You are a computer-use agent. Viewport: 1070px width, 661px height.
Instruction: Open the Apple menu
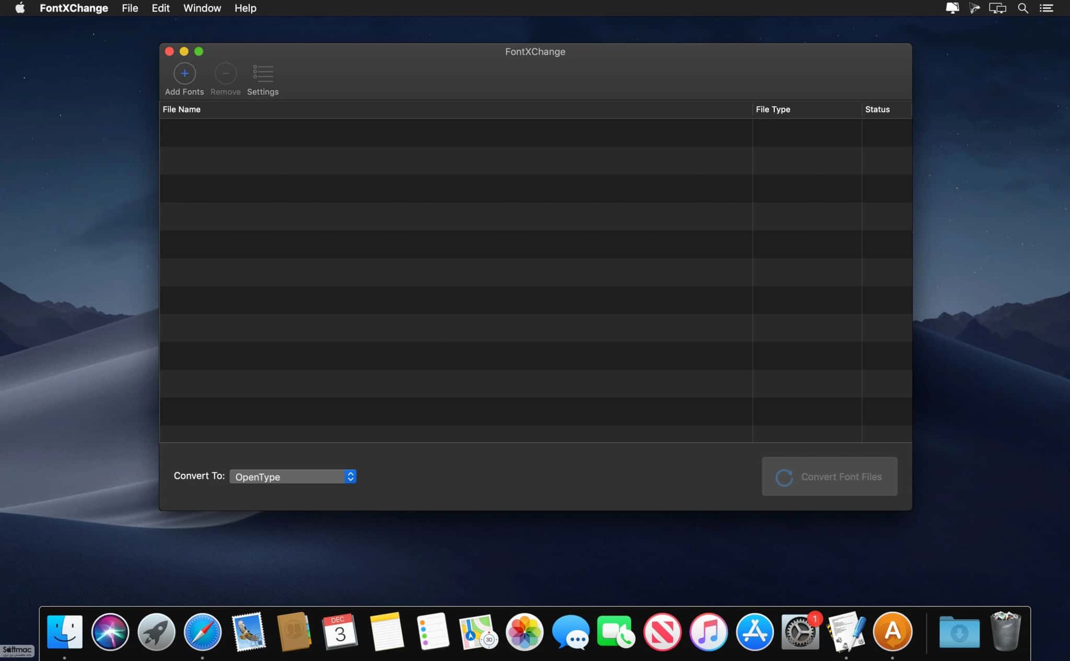[x=20, y=8]
